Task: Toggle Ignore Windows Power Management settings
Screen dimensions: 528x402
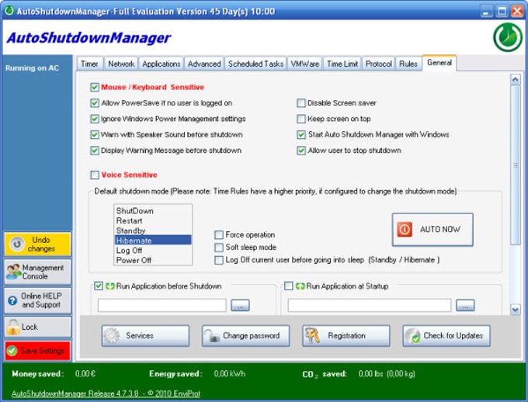Action: pyautogui.click(x=95, y=119)
